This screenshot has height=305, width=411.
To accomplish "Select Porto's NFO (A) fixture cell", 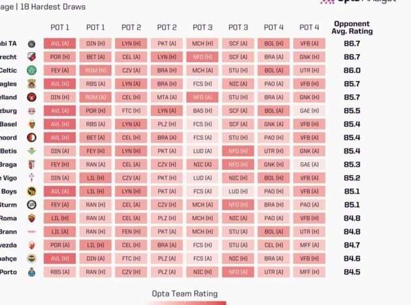I will (238, 272).
